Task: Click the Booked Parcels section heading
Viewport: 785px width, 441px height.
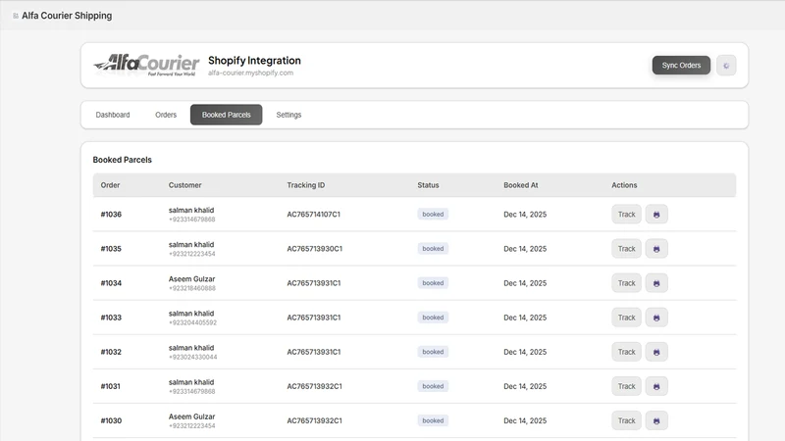Action: (122, 160)
